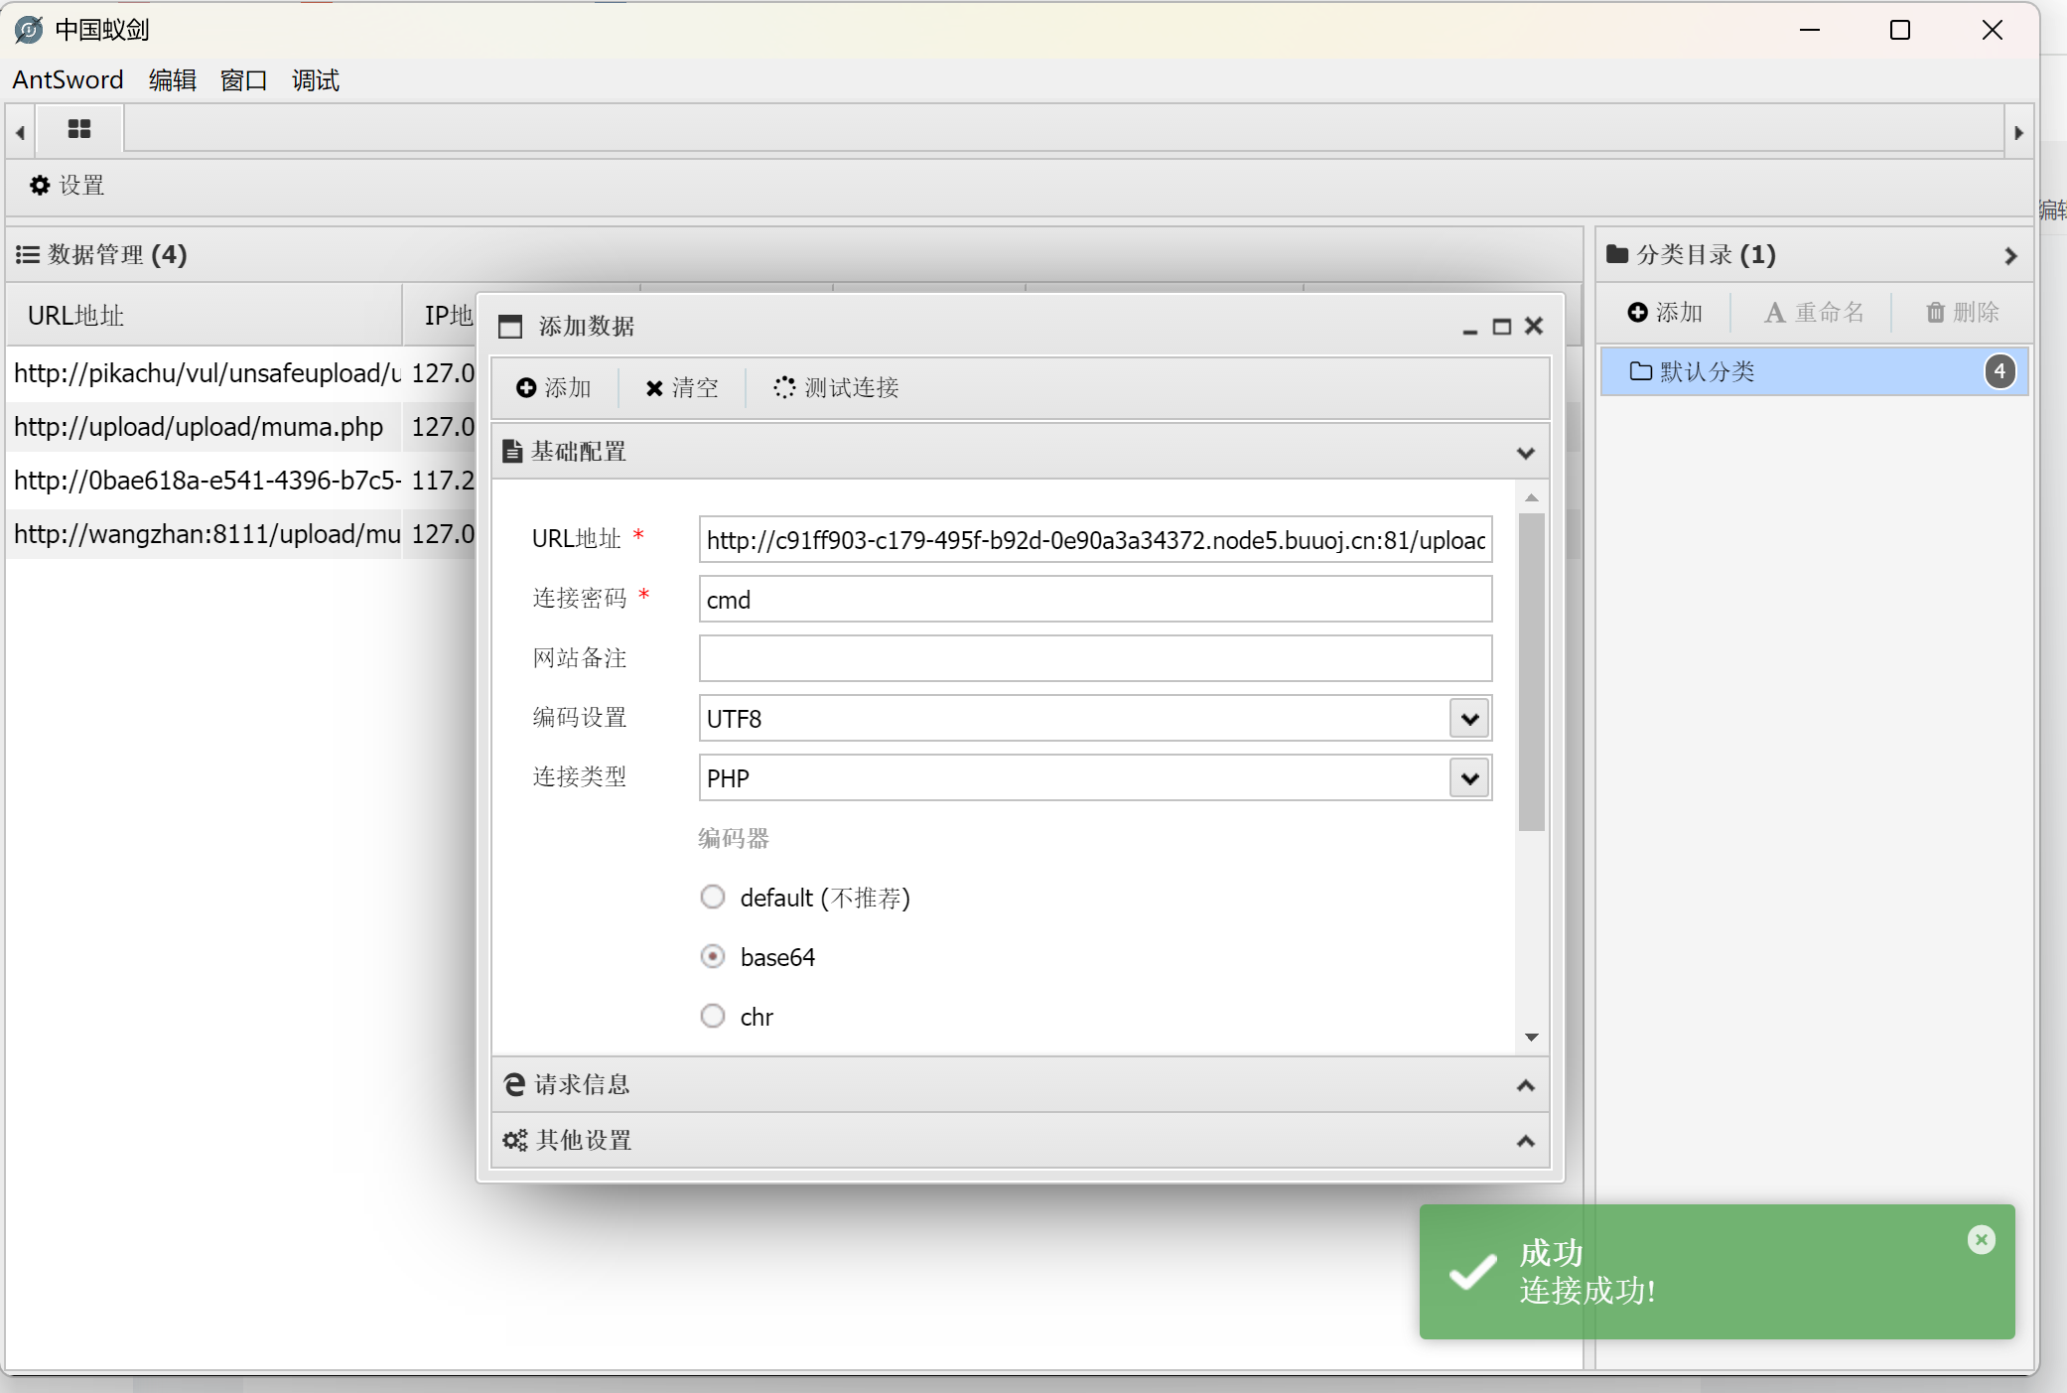Select base64 encoder radio
The image size is (2067, 1393).
(713, 957)
